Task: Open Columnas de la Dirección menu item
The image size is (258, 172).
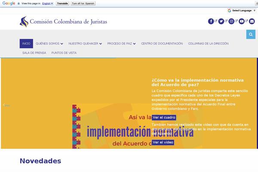Action: coord(208,43)
